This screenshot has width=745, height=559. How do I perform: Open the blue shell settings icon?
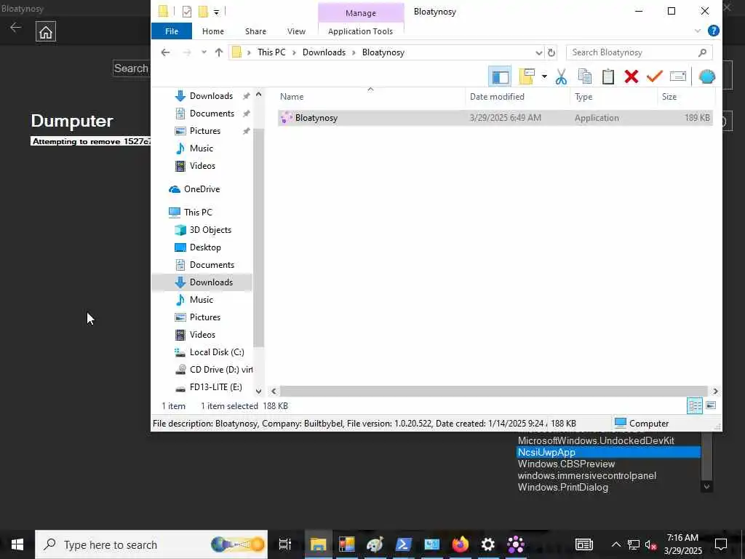(707, 76)
